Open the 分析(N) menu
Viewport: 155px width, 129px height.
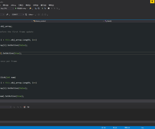tap(36, 5)
